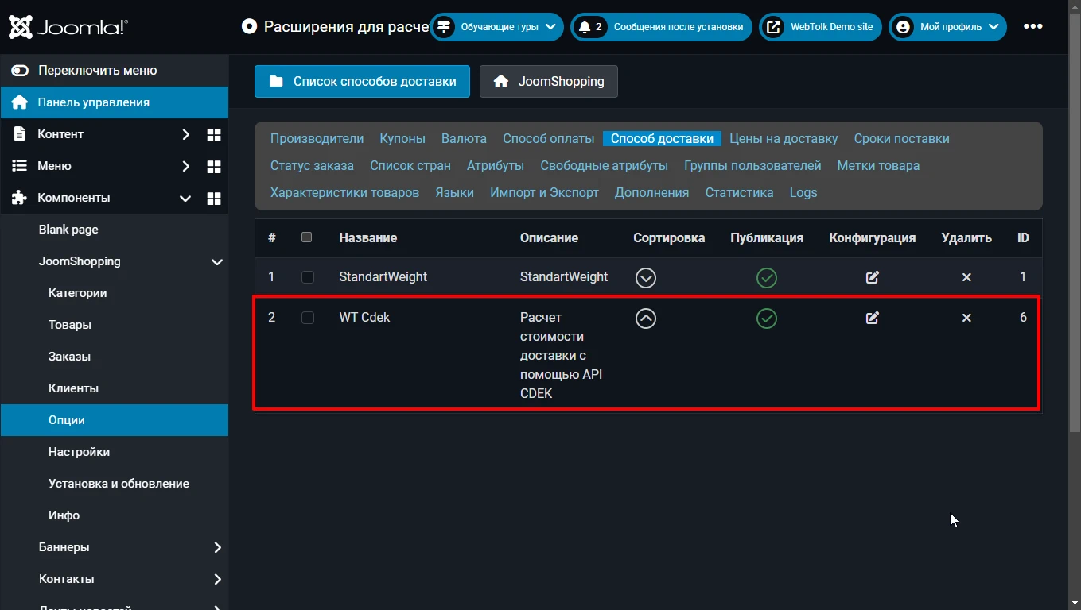Open the Обучающие туры dropdown
1081x610 pixels.
tap(497, 27)
